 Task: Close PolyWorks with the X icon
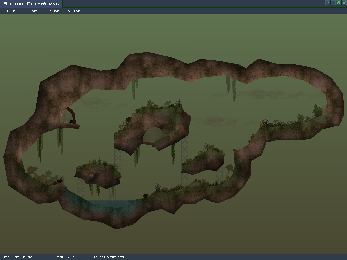344,3
